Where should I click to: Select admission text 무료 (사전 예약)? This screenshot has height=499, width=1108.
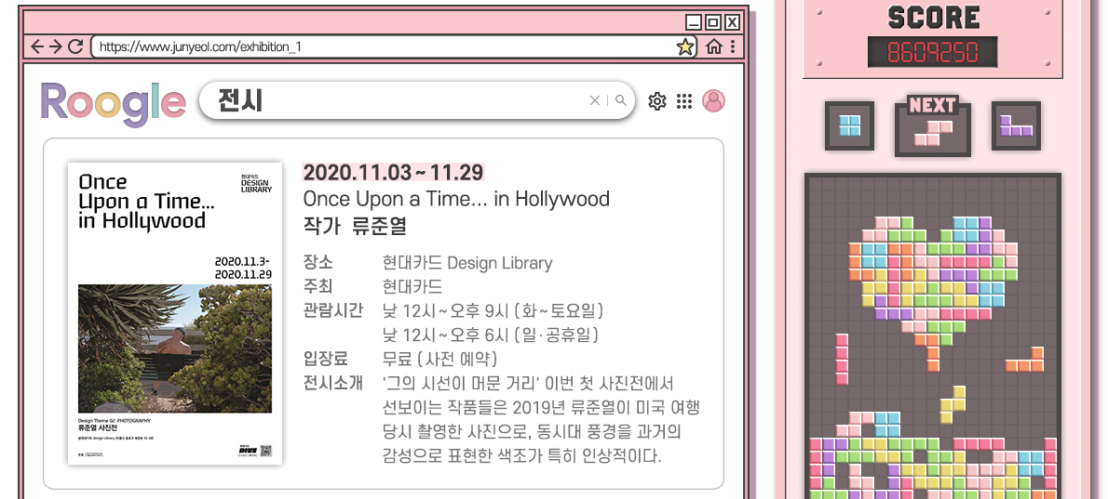(439, 359)
